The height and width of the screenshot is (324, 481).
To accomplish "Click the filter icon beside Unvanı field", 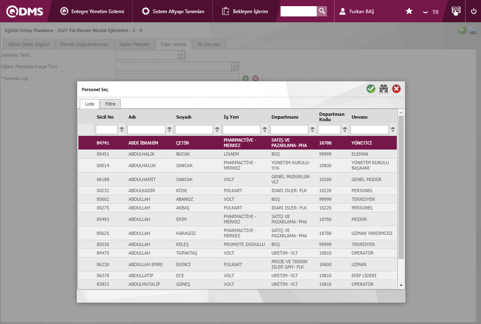I will click(393, 130).
